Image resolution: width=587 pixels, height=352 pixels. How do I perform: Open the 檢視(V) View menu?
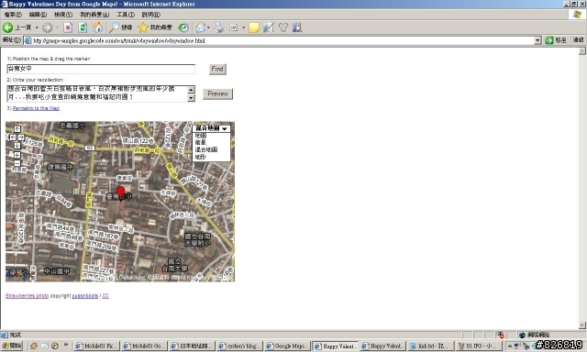point(63,15)
